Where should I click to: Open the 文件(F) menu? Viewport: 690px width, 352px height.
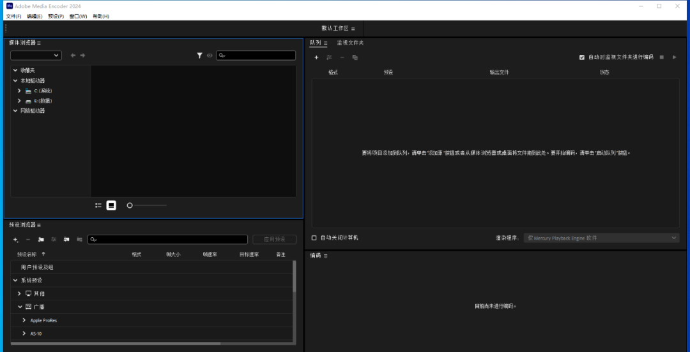(13, 16)
